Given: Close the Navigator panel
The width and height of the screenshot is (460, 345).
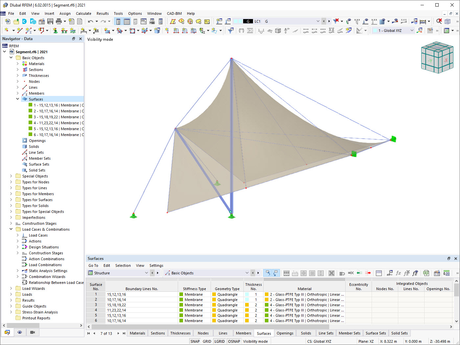Looking at the screenshot, I should pyautogui.click(x=80, y=39).
